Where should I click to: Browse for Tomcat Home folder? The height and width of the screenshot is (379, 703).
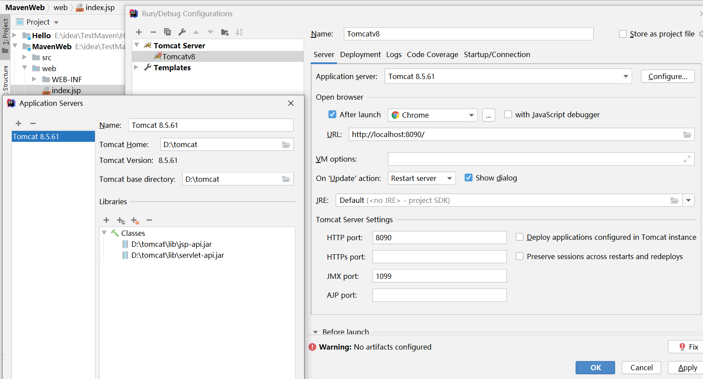coord(286,144)
